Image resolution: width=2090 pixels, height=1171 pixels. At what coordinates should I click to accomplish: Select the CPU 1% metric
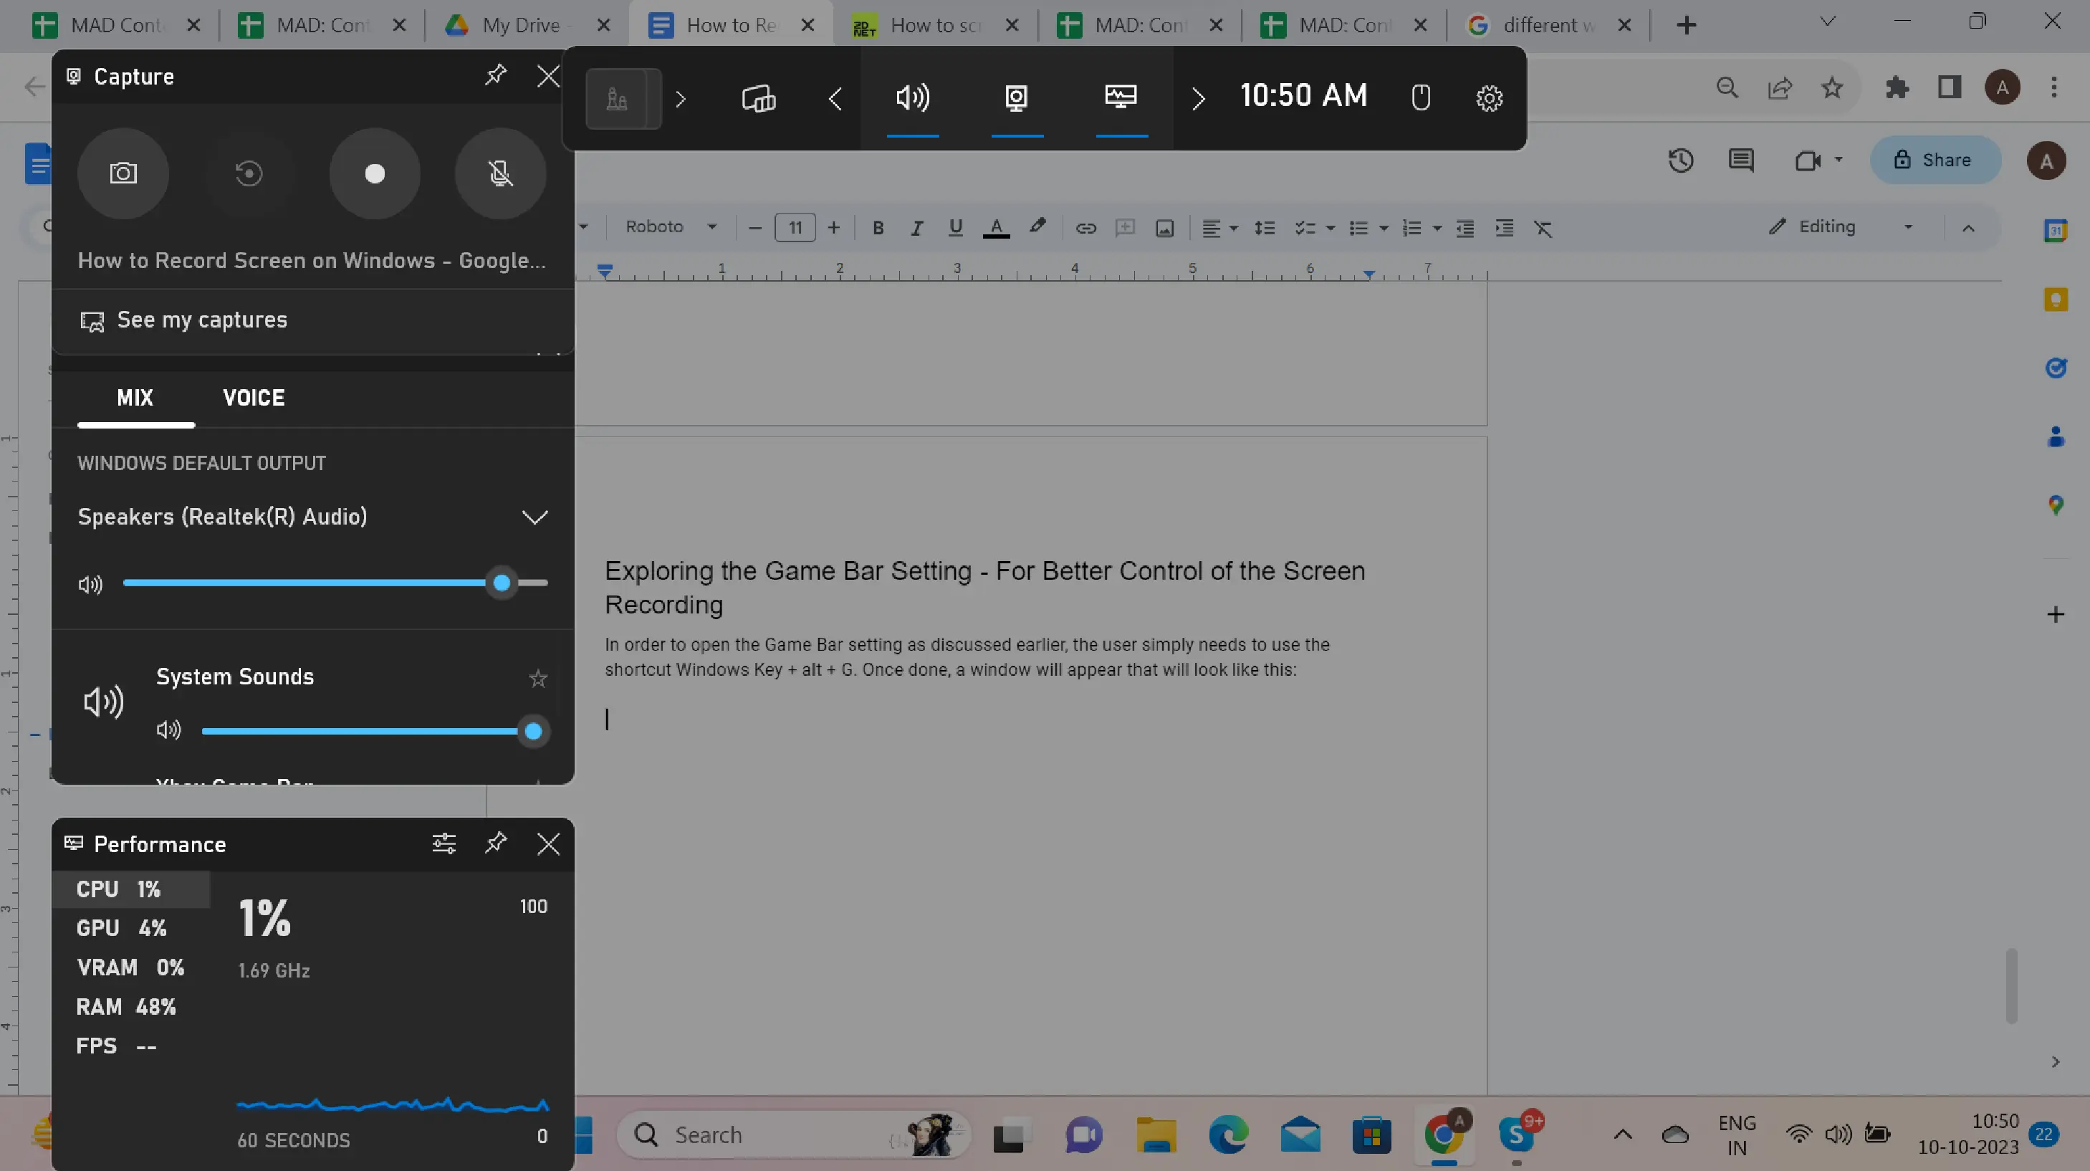pyautogui.click(x=131, y=889)
